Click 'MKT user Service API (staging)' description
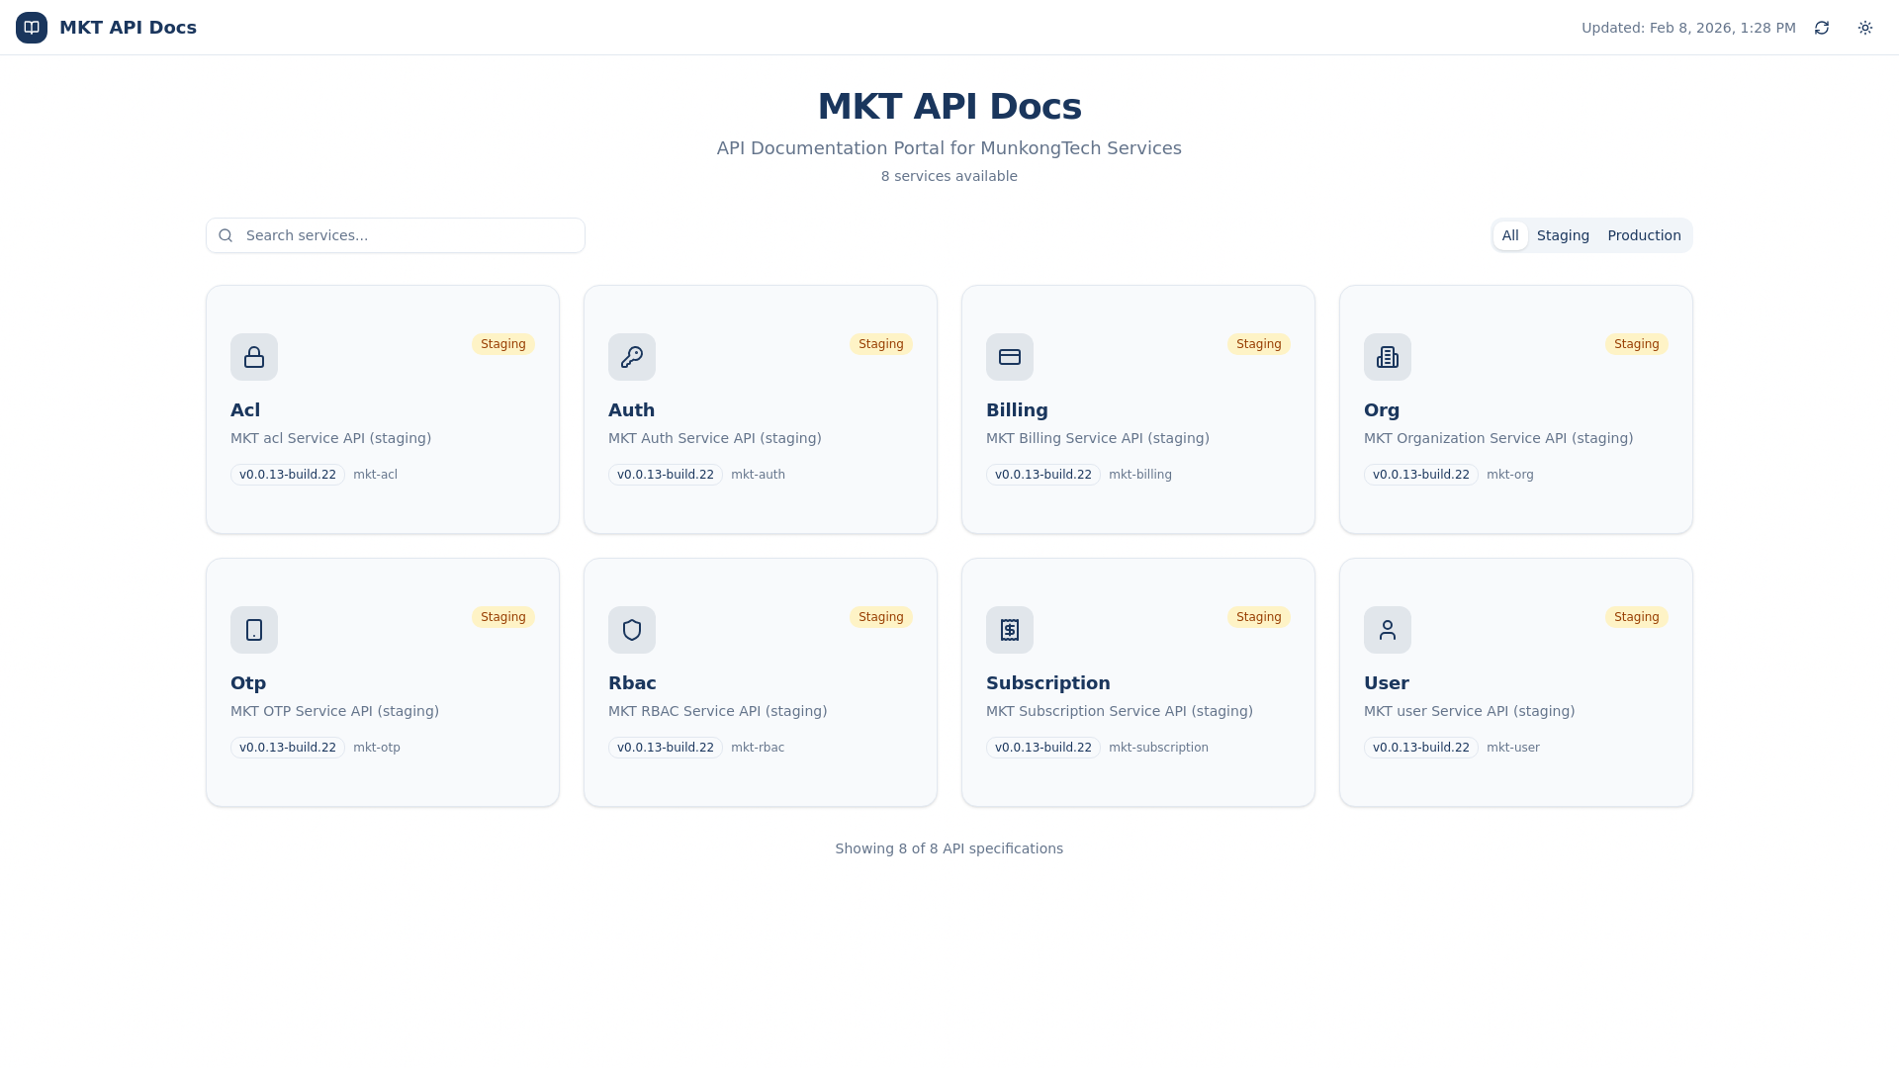Screen dimensions: 1899x1068 click(x=1470, y=711)
